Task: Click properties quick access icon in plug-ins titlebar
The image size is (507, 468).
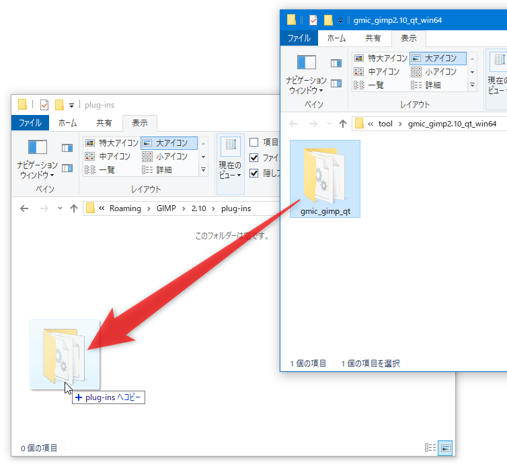Action: [44, 105]
